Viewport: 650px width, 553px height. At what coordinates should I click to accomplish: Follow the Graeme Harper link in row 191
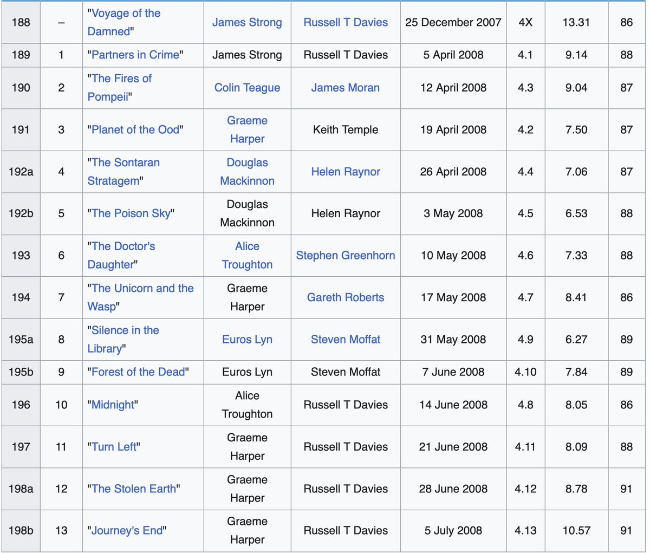pyautogui.click(x=247, y=129)
